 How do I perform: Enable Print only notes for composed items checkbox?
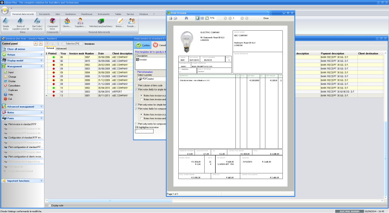click(x=136, y=124)
